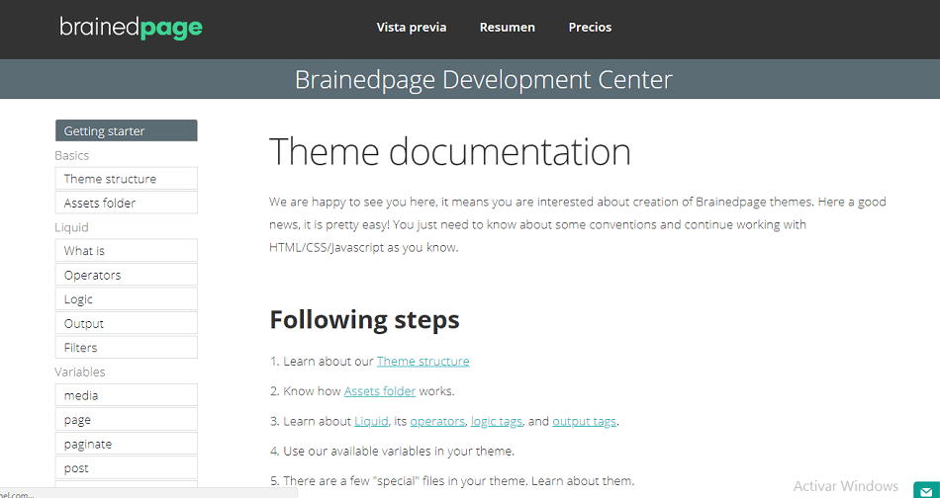Click the Assets folder link in step 2
The height and width of the screenshot is (498, 940).
380,391
